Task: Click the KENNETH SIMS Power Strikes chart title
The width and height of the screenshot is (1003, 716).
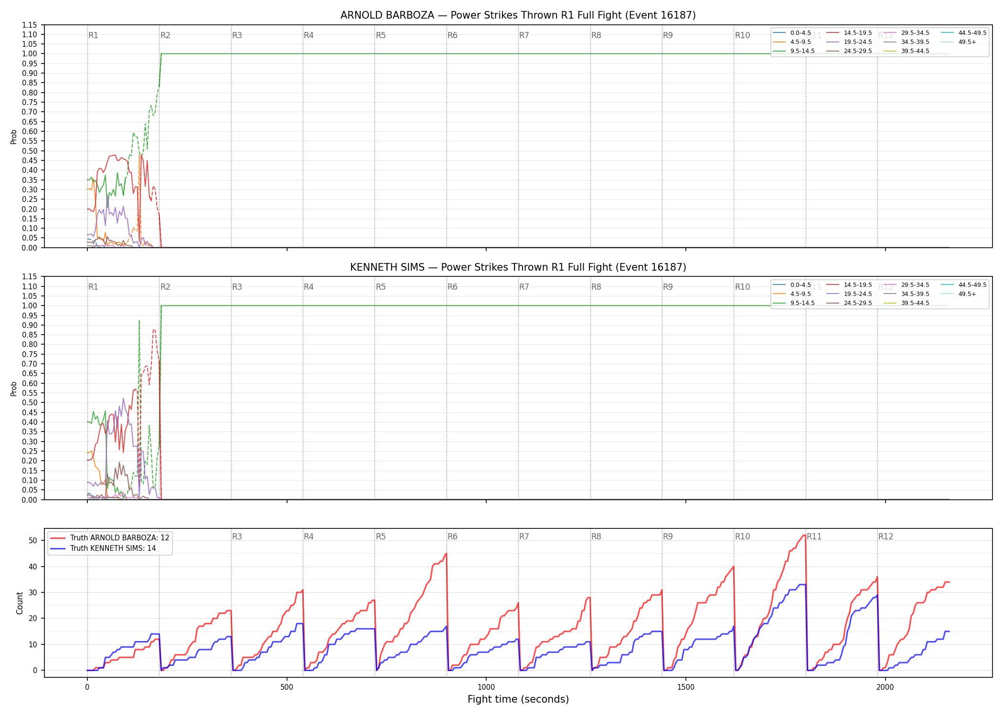Action: coord(518,267)
